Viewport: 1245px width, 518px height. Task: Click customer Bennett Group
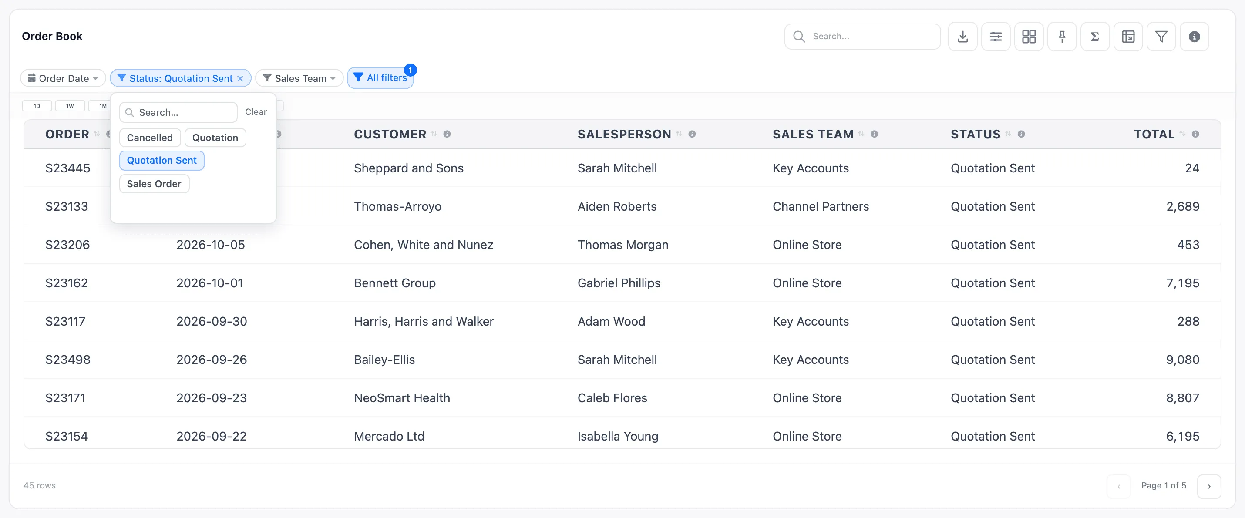point(394,283)
